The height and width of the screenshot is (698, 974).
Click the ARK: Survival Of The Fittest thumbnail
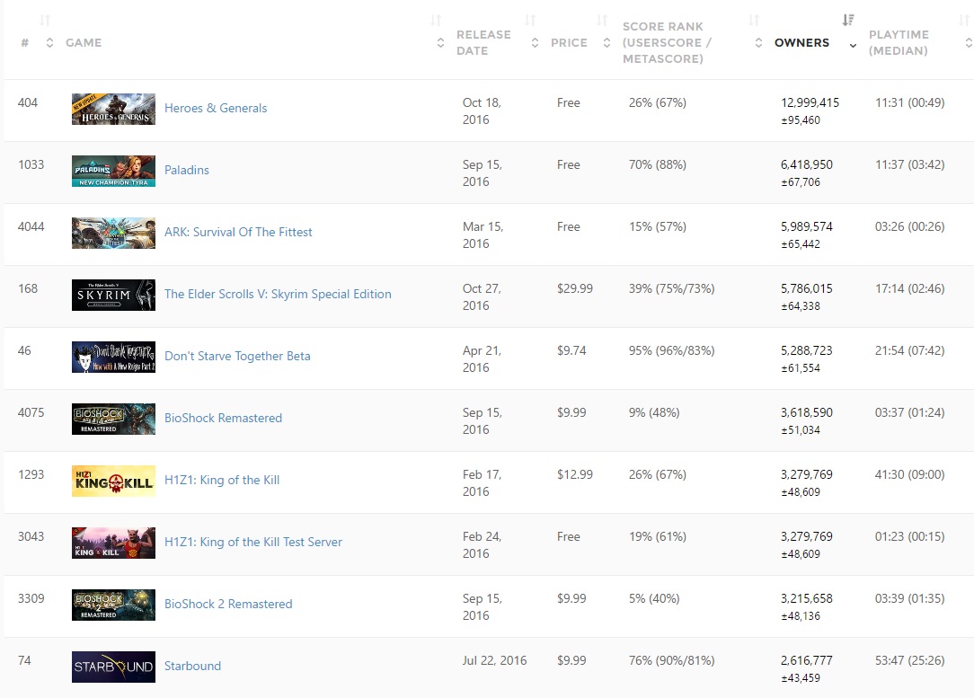[x=113, y=233]
